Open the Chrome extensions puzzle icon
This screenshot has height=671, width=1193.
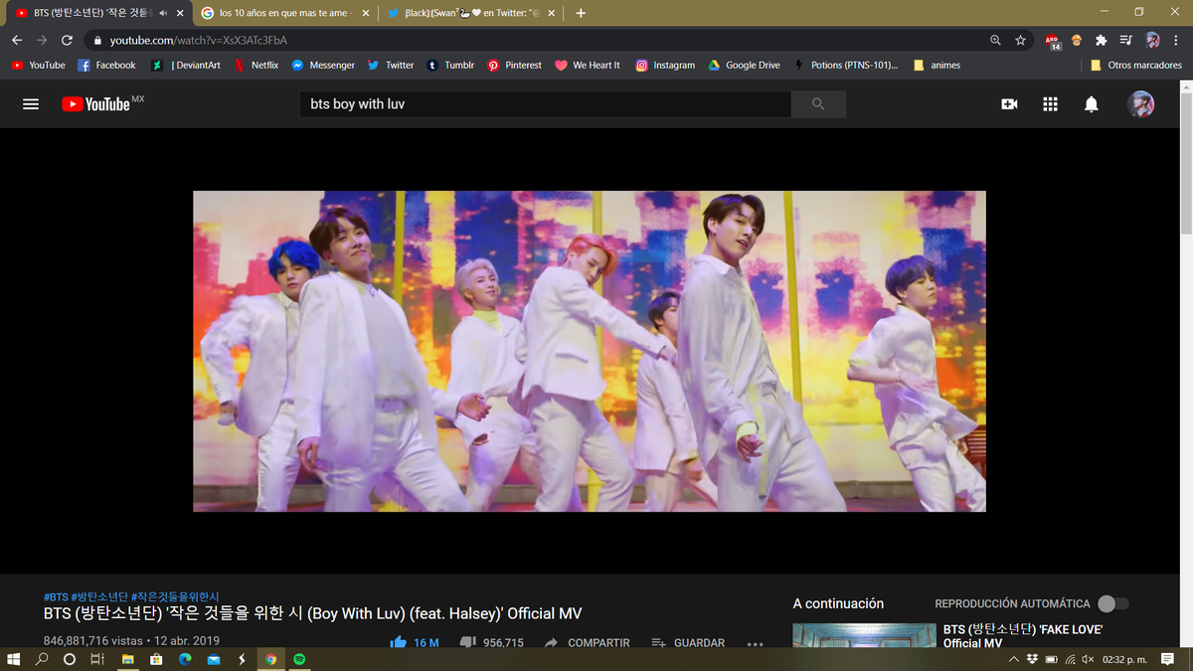point(1101,40)
